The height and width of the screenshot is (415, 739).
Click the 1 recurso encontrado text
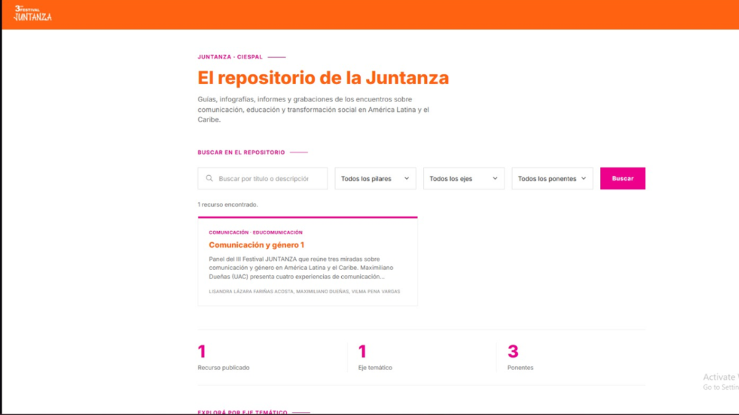coord(228,205)
